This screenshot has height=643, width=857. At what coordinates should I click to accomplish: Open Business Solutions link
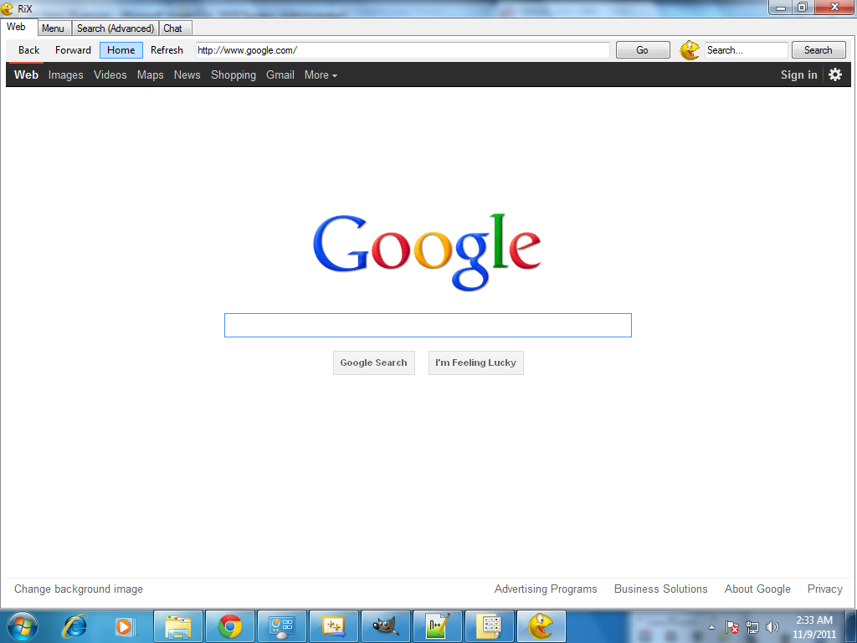tap(661, 589)
